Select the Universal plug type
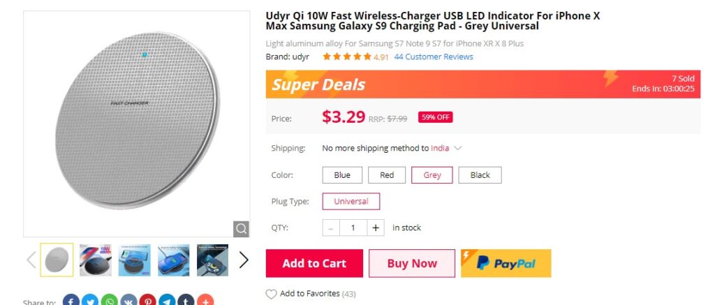This screenshot has height=305, width=715. [x=351, y=201]
